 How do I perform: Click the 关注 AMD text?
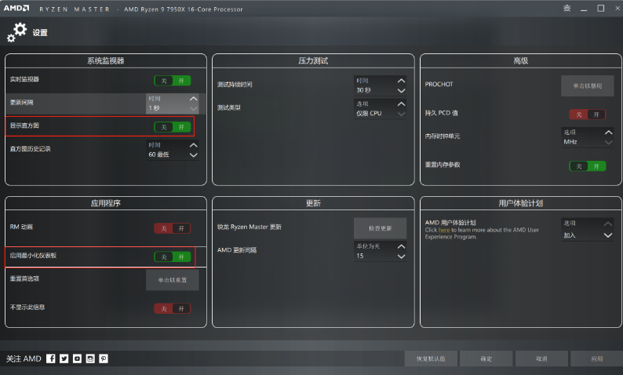(24, 359)
